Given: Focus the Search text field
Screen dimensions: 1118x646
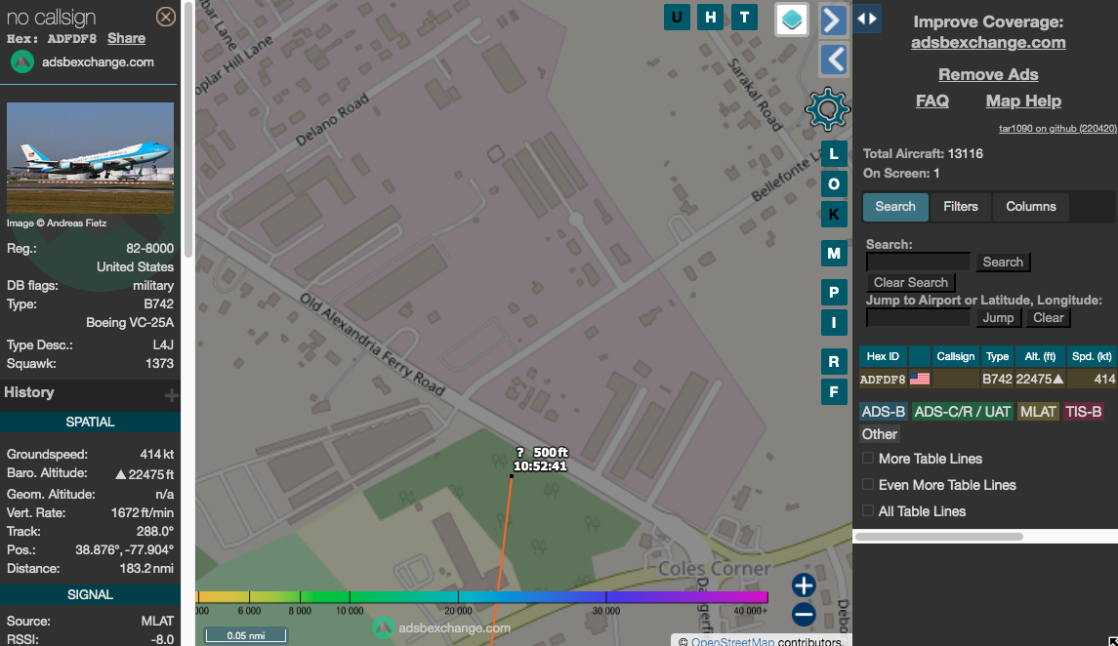Looking at the screenshot, I should 919,262.
